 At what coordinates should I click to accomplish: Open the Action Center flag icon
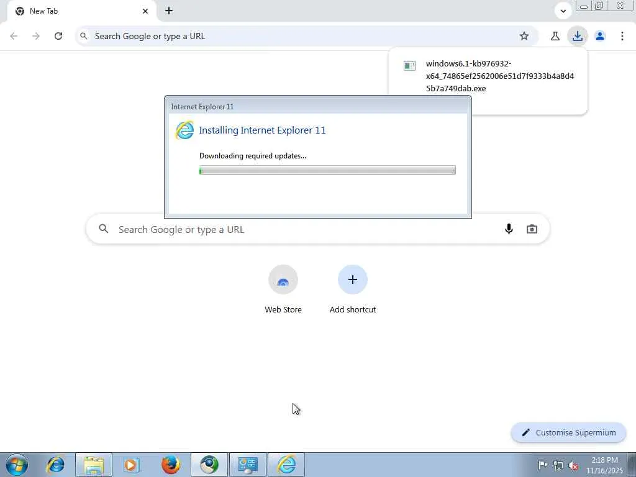coord(543,465)
